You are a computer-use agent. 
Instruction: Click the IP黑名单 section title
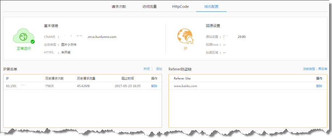pos(10,69)
